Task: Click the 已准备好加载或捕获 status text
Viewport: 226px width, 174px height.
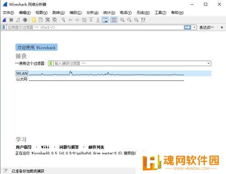Action: coord(28,171)
